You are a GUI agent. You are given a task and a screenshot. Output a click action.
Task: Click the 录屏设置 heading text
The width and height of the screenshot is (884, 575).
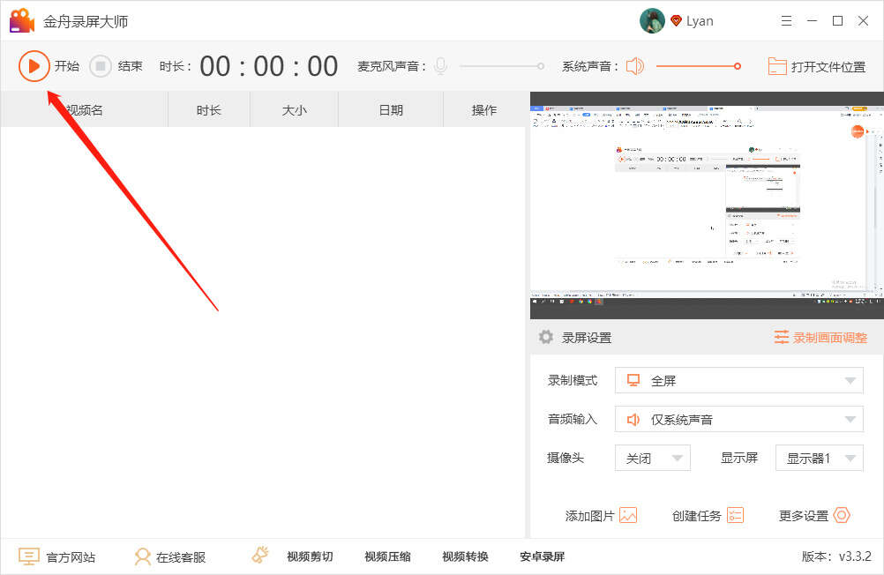point(587,338)
